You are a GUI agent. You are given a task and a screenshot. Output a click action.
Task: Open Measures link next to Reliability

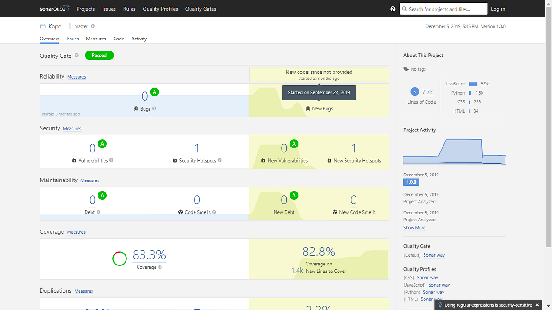click(76, 77)
